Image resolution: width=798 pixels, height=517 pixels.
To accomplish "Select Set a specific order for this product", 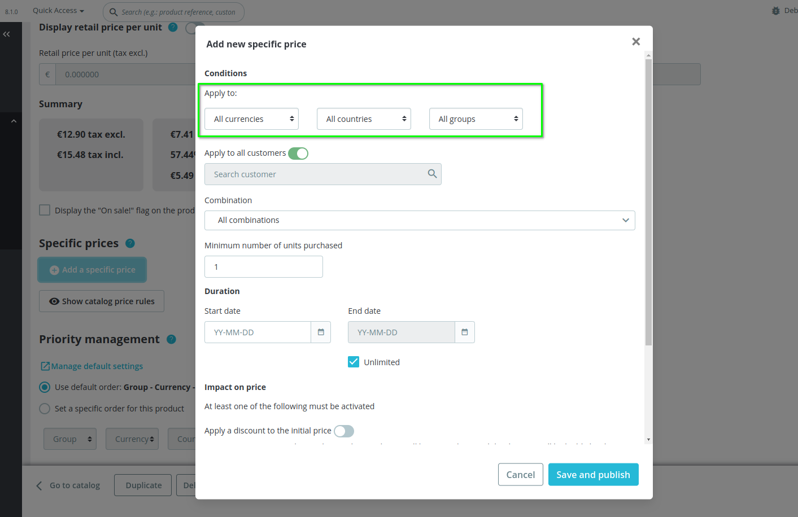I will [45, 408].
